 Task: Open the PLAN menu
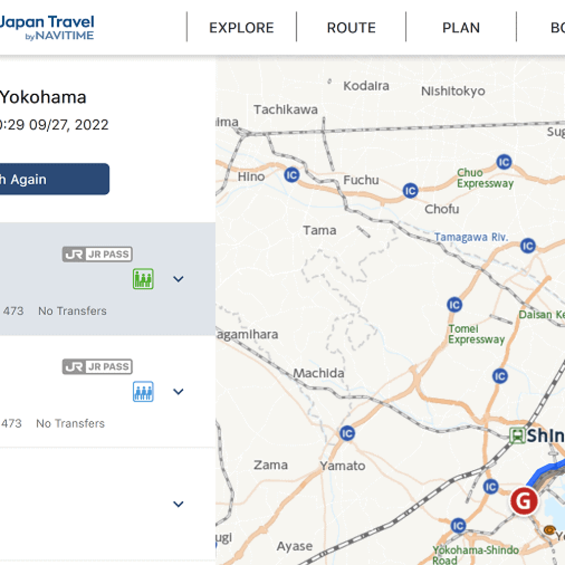click(x=461, y=28)
